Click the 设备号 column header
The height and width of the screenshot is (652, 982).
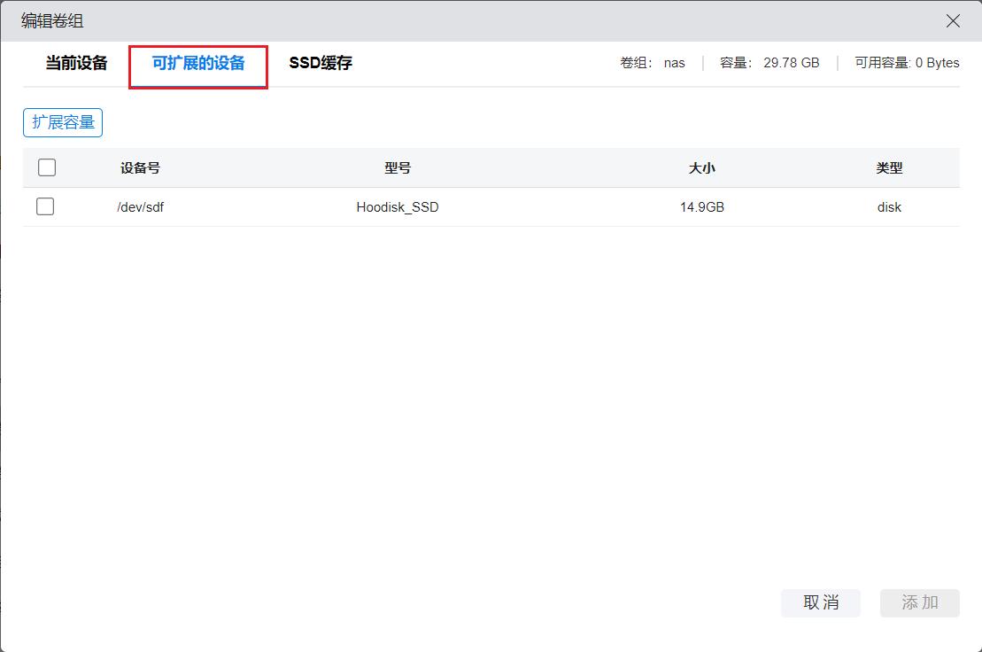[x=140, y=167]
